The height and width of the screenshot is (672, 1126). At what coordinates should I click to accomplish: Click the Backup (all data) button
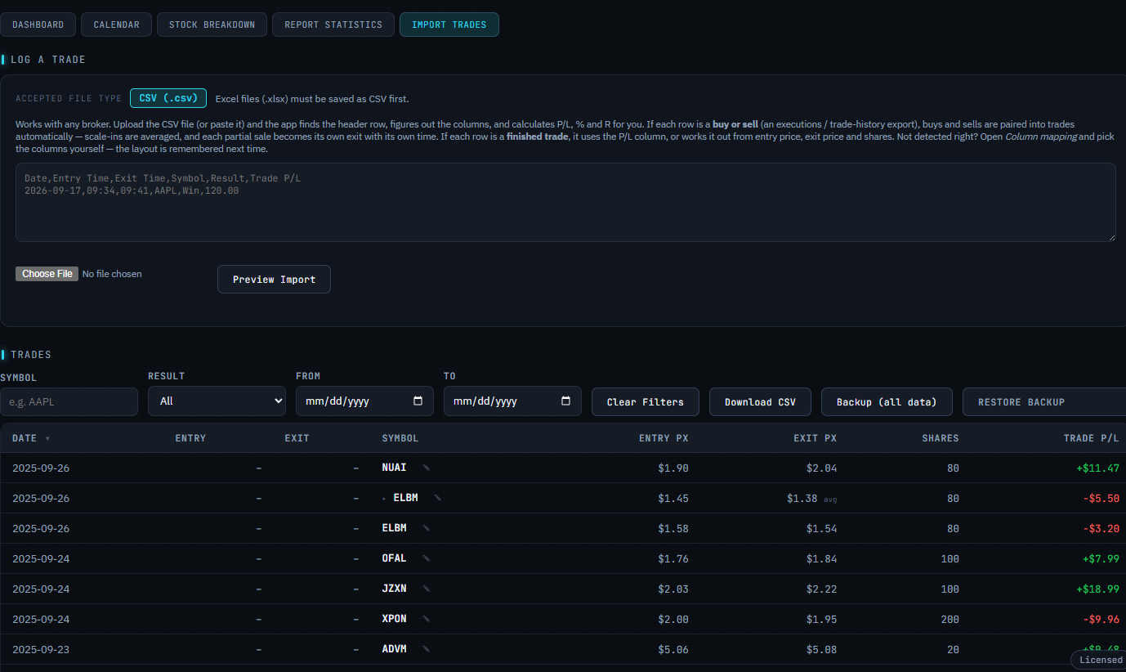click(x=887, y=402)
